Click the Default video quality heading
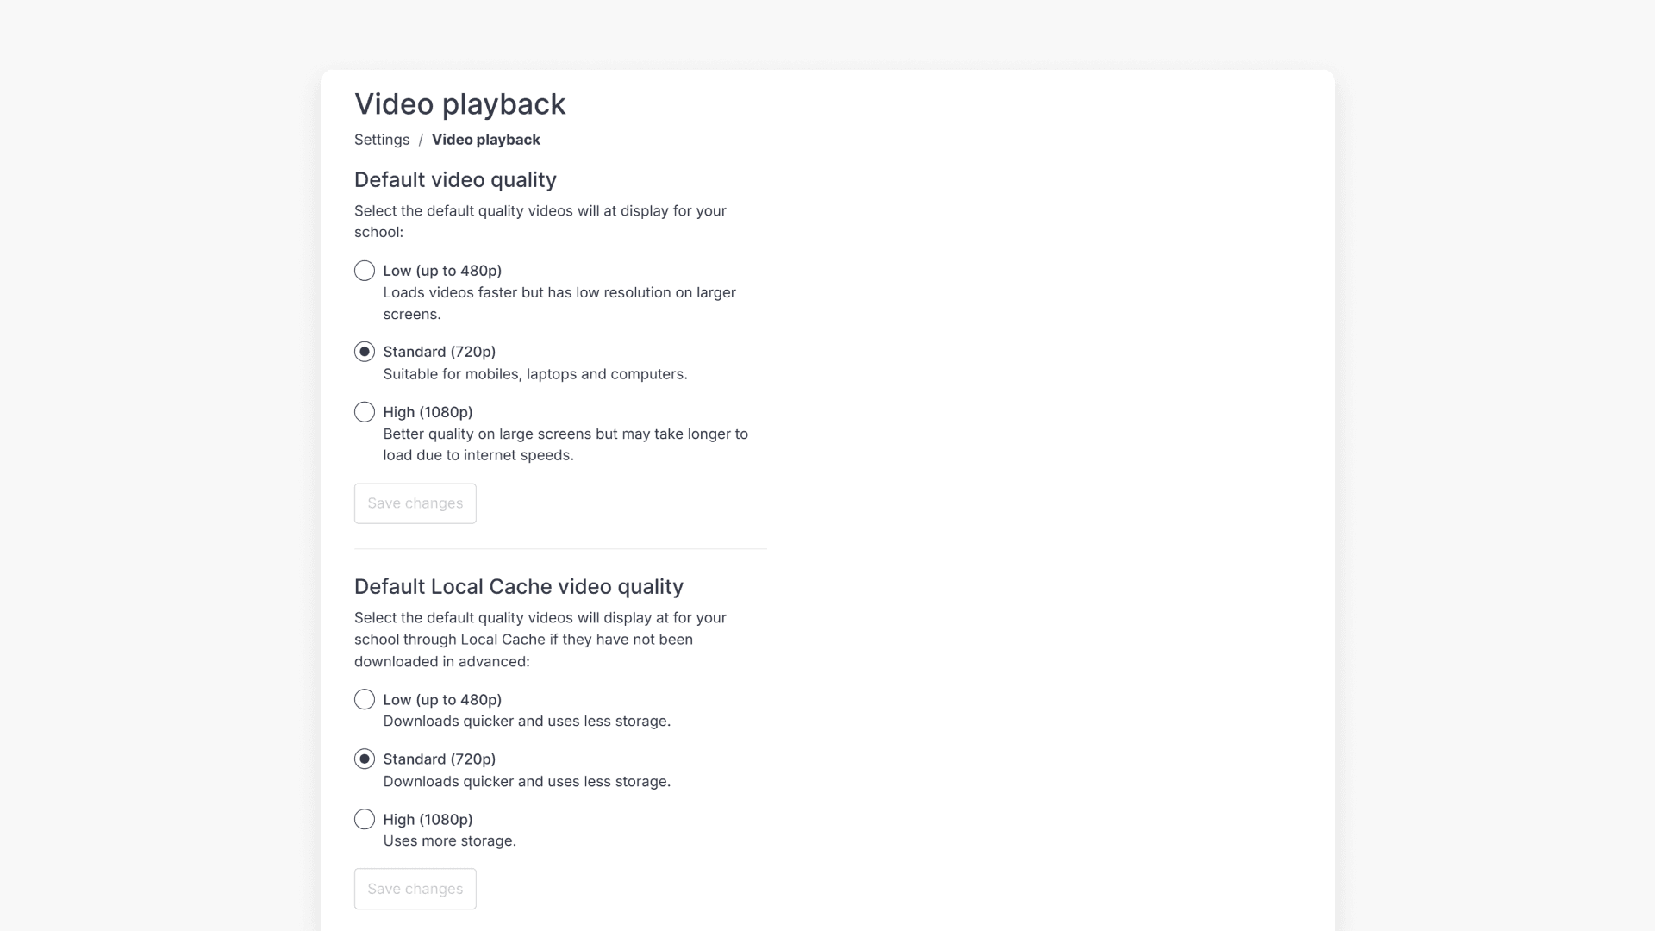 click(455, 180)
